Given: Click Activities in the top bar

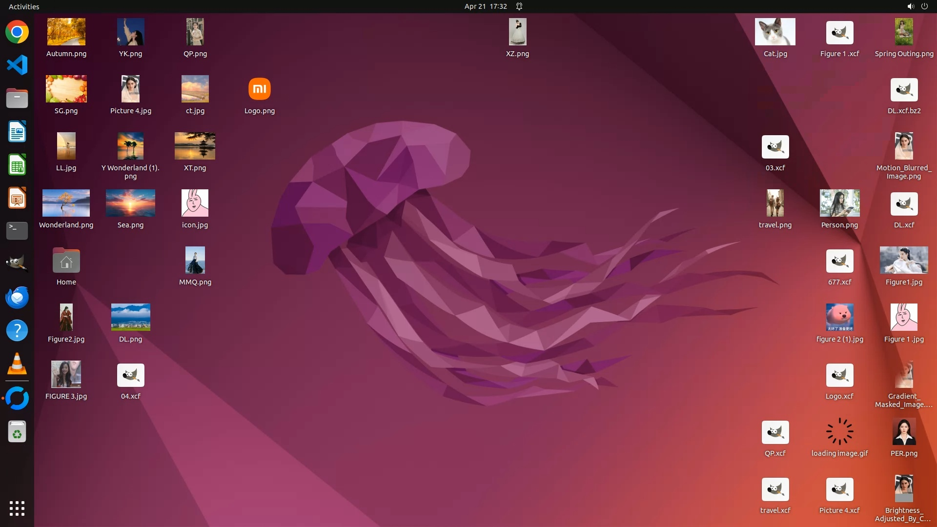Looking at the screenshot, I should pyautogui.click(x=24, y=6).
